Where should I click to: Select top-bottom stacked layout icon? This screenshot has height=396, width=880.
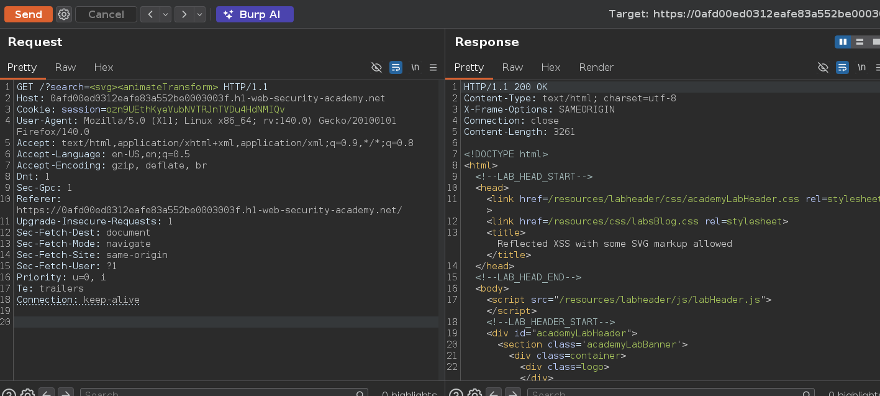coord(860,42)
